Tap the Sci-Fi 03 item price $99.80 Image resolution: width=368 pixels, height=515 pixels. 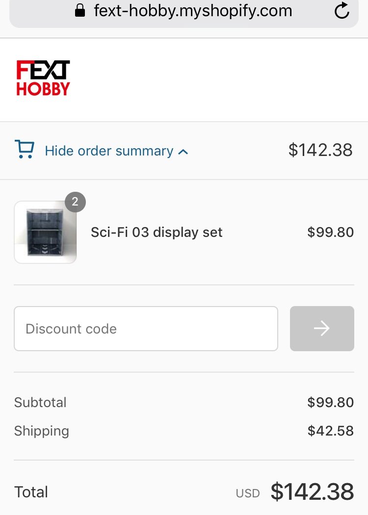[x=331, y=232]
